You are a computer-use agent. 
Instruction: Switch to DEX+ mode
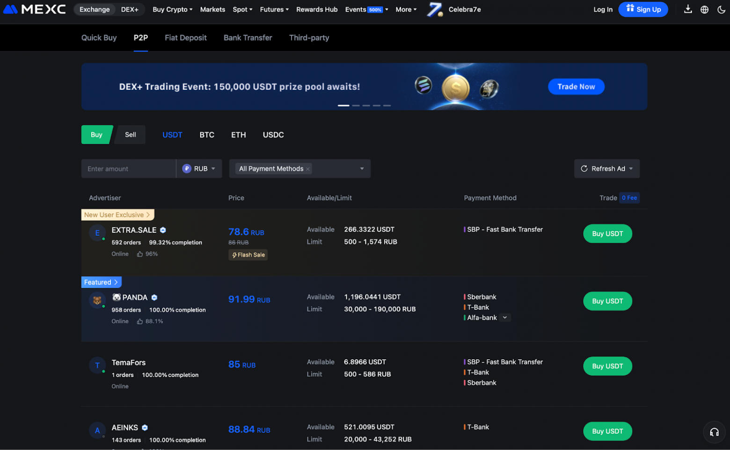click(130, 9)
